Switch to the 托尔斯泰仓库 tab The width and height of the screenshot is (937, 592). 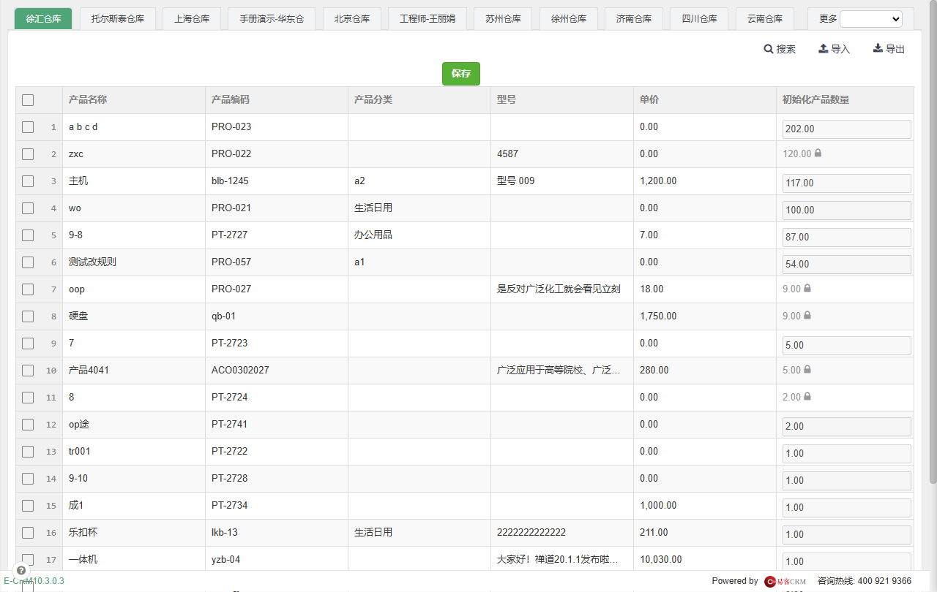tap(118, 19)
